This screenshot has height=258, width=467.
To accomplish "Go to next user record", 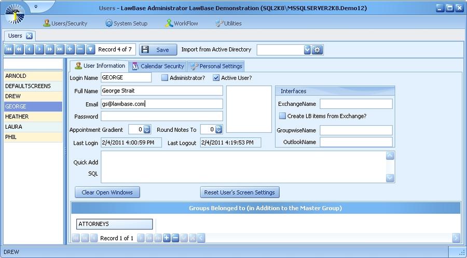I will (39, 49).
